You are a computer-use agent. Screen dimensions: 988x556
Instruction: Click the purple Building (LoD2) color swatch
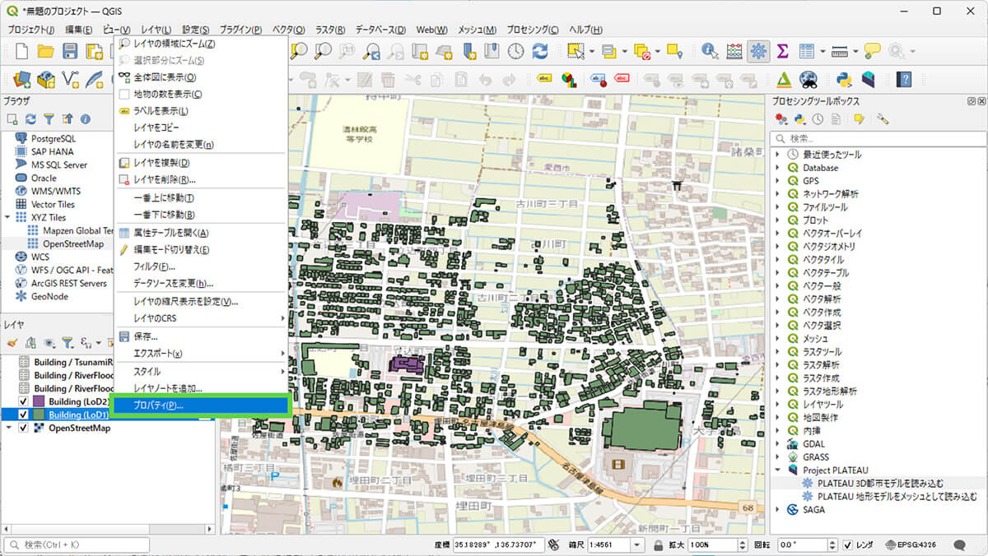[39, 401]
